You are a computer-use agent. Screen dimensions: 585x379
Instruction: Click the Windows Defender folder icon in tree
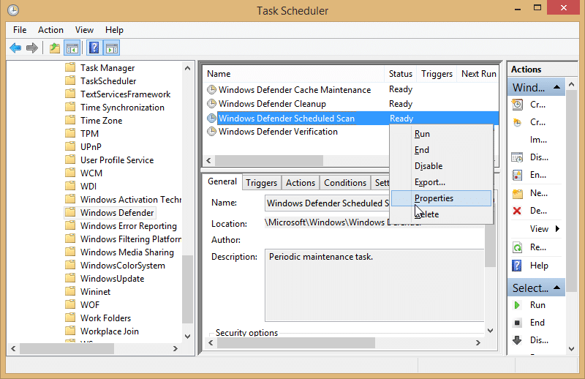point(70,212)
